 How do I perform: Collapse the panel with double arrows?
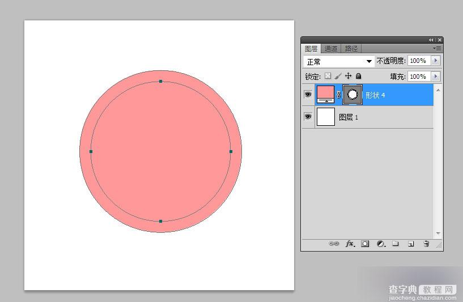point(431,40)
